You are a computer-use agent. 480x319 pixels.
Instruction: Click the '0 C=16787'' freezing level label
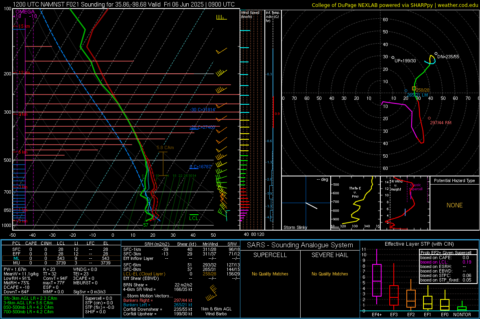[x=201, y=167]
